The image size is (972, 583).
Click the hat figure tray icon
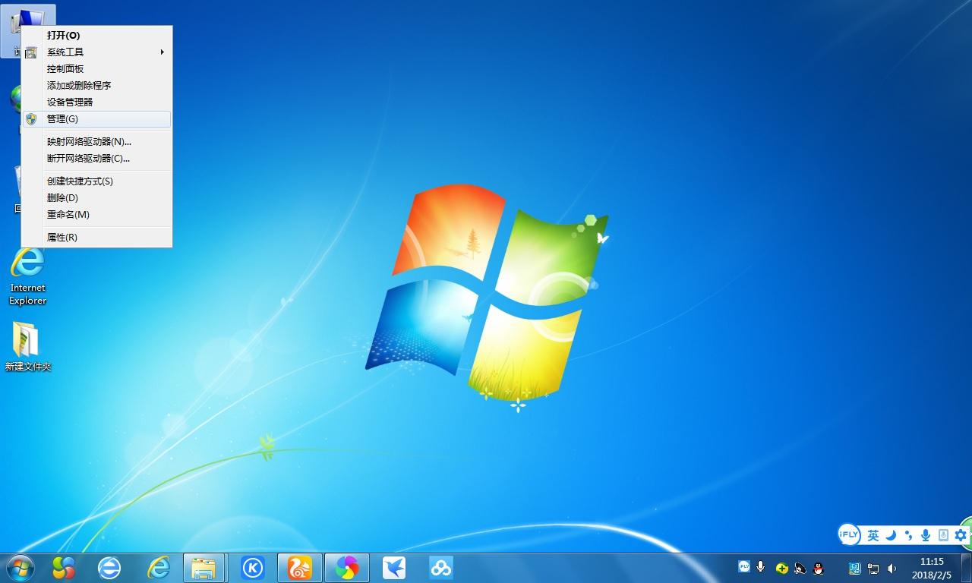[800, 568]
